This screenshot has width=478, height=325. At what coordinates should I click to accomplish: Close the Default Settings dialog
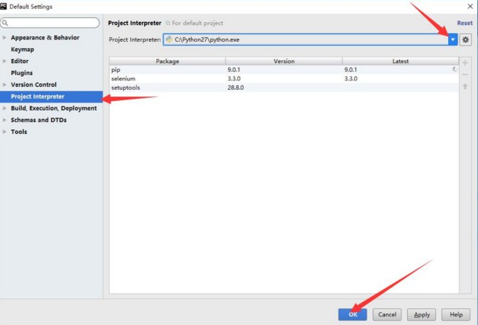470,6
